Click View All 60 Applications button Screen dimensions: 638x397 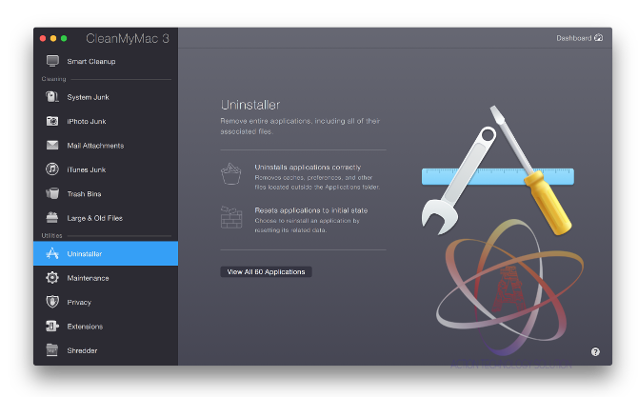click(266, 271)
